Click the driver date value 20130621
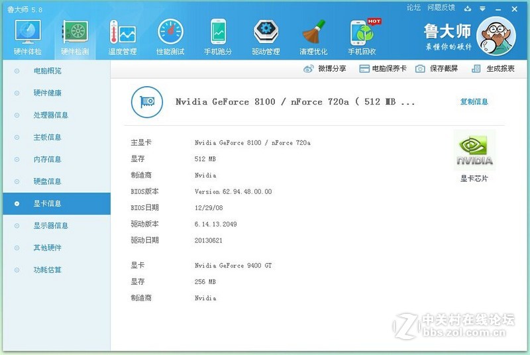Screen dimensions: 530x355 coord(208,240)
